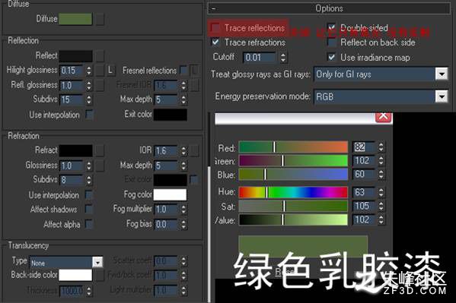The width and height of the screenshot is (456, 303).
Task: Open the Diffuse color swatch
Action: [75, 19]
